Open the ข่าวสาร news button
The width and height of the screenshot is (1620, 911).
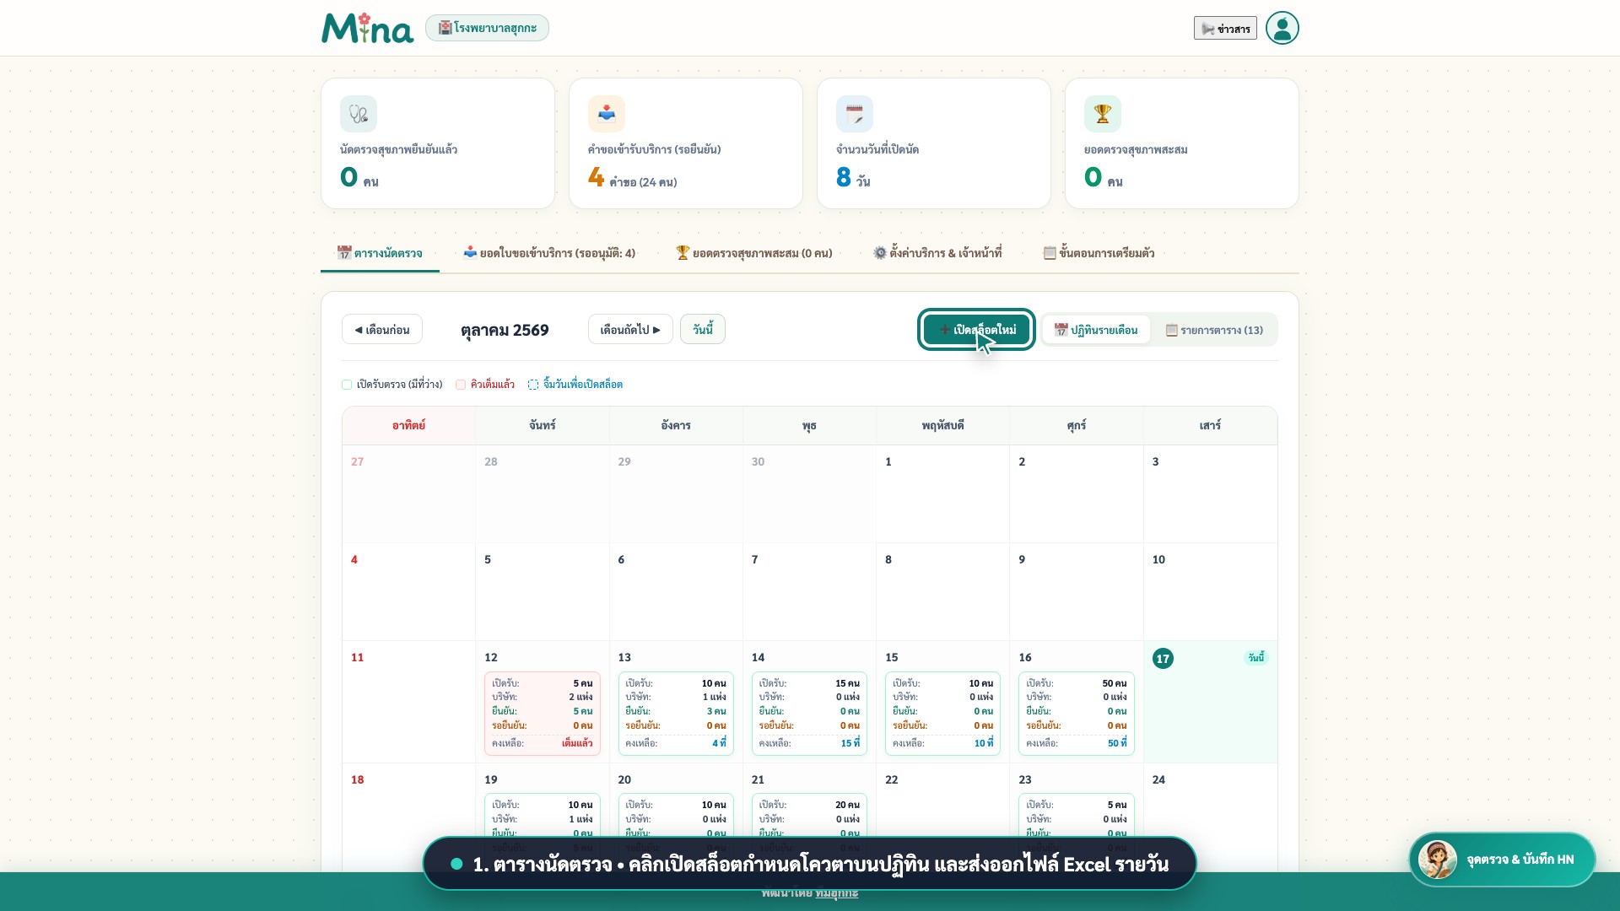coord(1225,29)
